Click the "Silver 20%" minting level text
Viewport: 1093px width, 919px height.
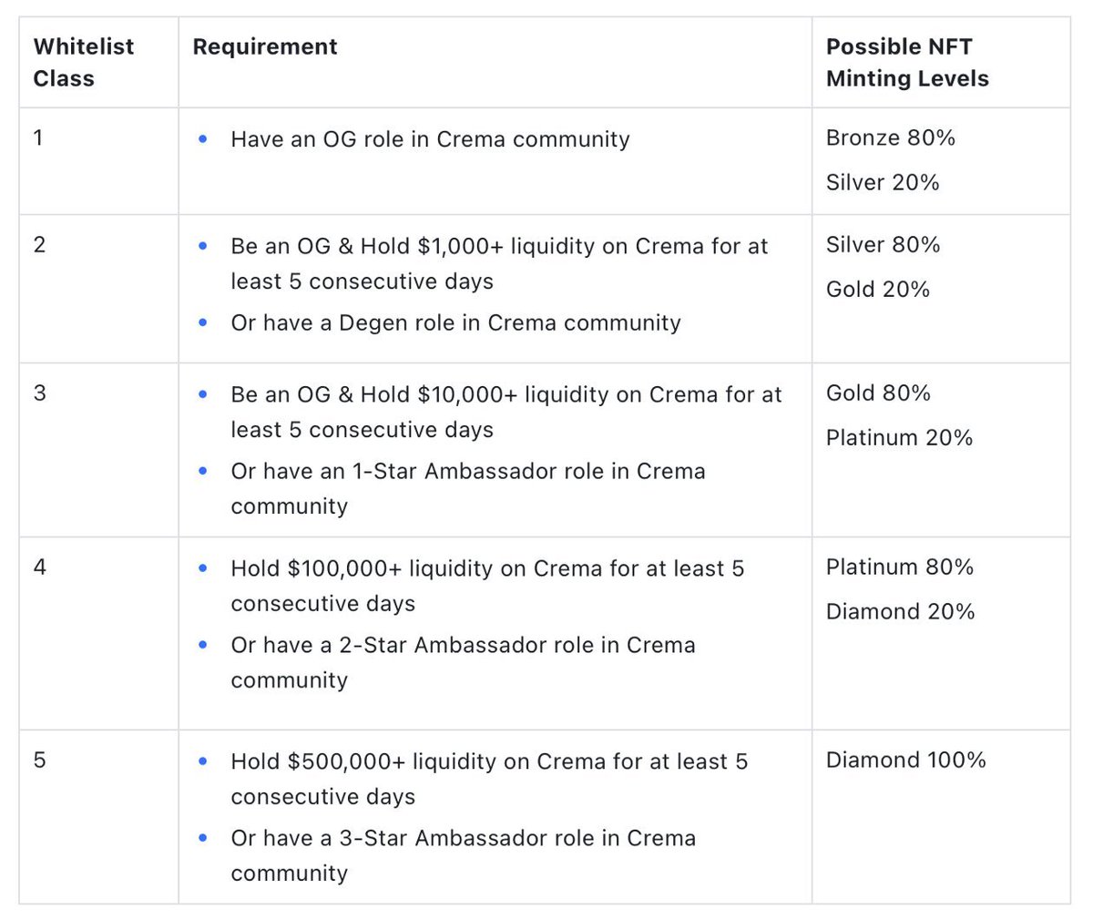click(x=882, y=182)
